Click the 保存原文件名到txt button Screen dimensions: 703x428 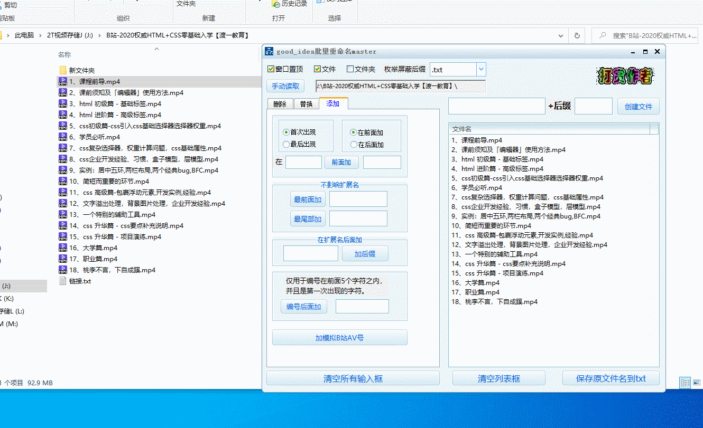tap(611, 378)
